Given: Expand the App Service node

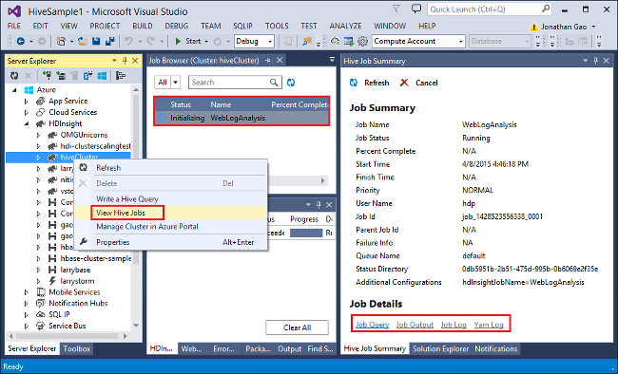Looking at the screenshot, I should tap(27, 102).
